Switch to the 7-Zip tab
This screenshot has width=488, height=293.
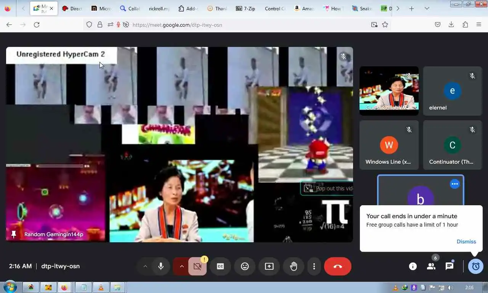coord(246,8)
